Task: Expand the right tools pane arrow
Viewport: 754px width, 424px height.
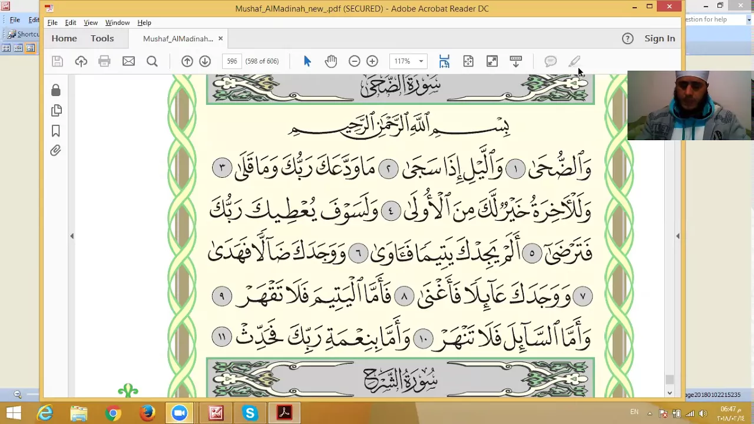Action: pyautogui.click(x=677, y=236)
